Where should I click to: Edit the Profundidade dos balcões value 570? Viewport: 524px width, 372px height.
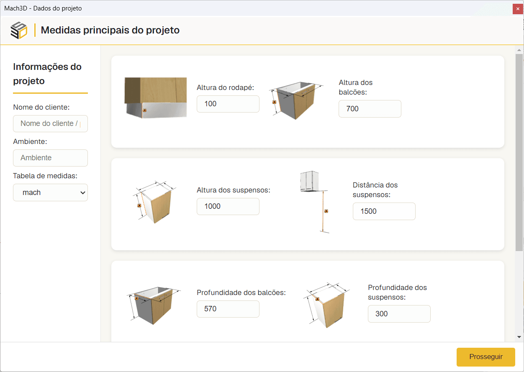pyautogui.click(x=228, y=309)
